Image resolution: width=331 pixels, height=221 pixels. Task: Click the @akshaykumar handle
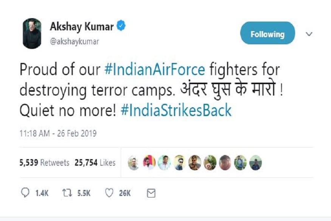tap(74, 41)
